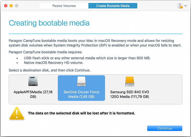Choose the SanDisk Cruzer Force disk icon
The image size is (191, 137).
(x=81, y=81)
